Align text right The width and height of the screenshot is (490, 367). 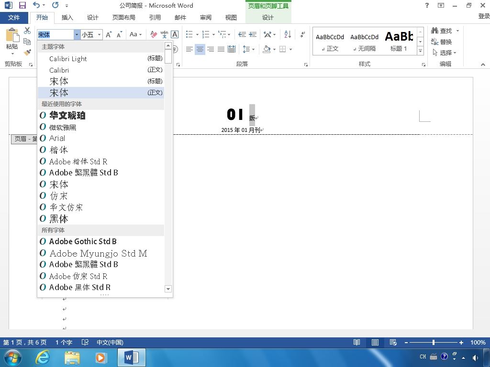pos(211,49)
